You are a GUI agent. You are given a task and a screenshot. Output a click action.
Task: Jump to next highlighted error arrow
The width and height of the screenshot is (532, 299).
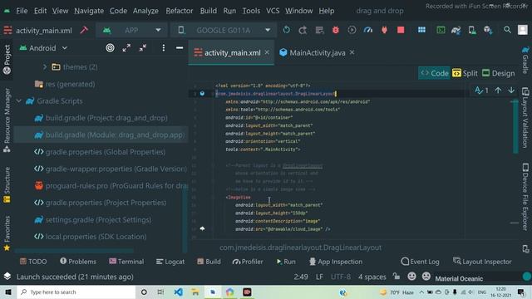coord(511,91)
